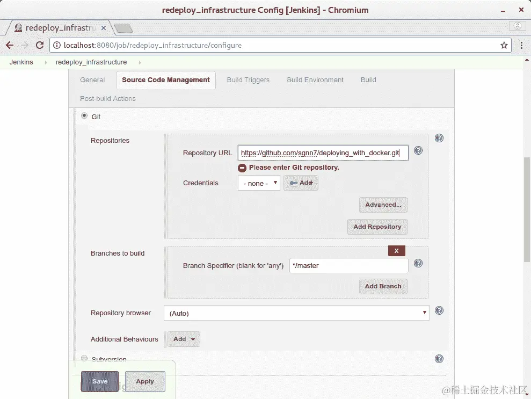This screenshot has height=399, width=531.
Task: Click the 'Repositories' label
Action: 110,141
